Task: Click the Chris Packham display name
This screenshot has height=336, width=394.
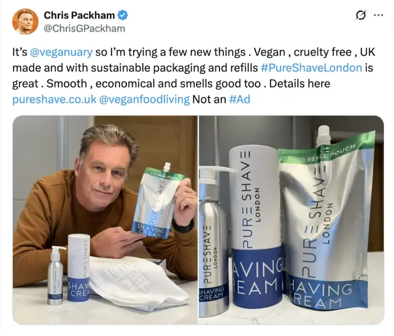Action: 79,15
